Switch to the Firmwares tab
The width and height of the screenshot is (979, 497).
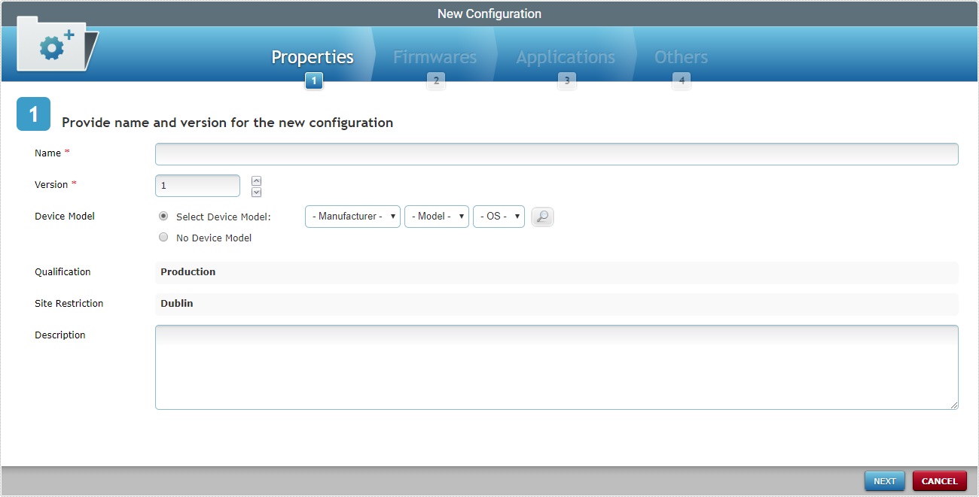434,56
